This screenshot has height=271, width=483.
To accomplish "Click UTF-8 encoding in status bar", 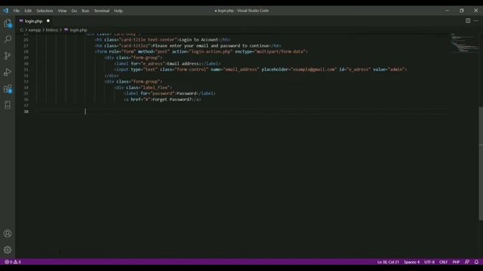I will coord(429,262).
